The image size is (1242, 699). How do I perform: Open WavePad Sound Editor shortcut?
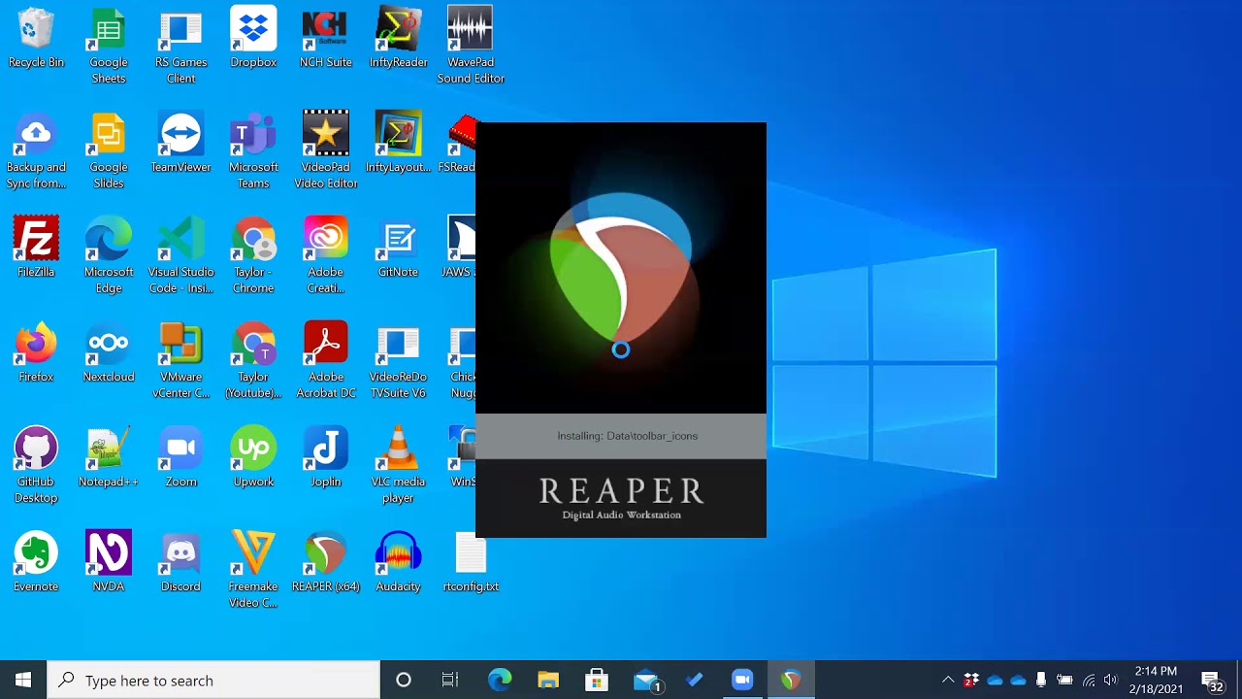[x=471, y=47]
